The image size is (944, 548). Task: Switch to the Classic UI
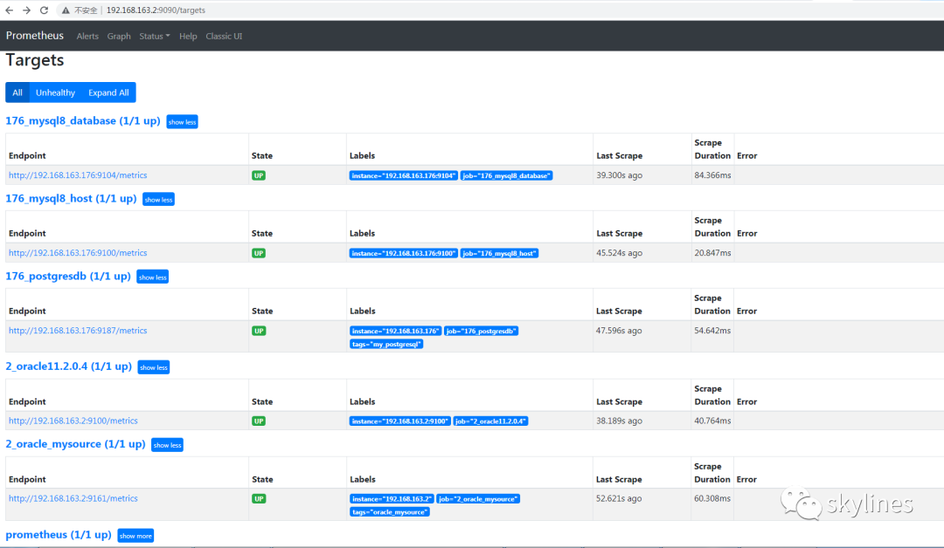(224, 36)
